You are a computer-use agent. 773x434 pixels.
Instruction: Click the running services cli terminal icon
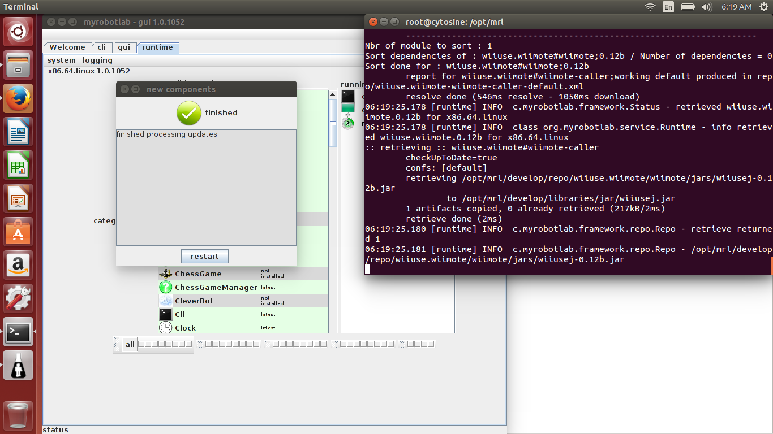pyautogui.click(x=347, y=96)
